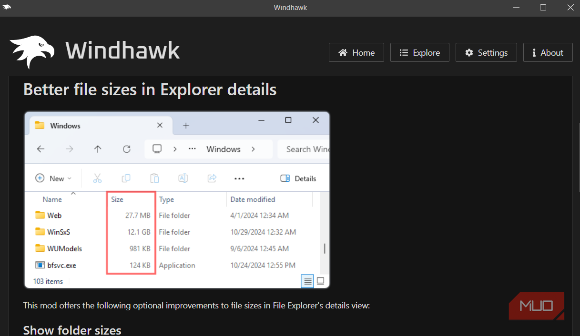Select the WUModels folder row
Viewport: 580px width, 336px height.
tap(172, 248)
